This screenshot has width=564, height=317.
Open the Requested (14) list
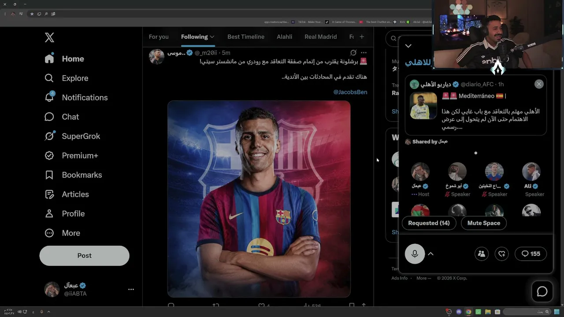pos(429,223)
